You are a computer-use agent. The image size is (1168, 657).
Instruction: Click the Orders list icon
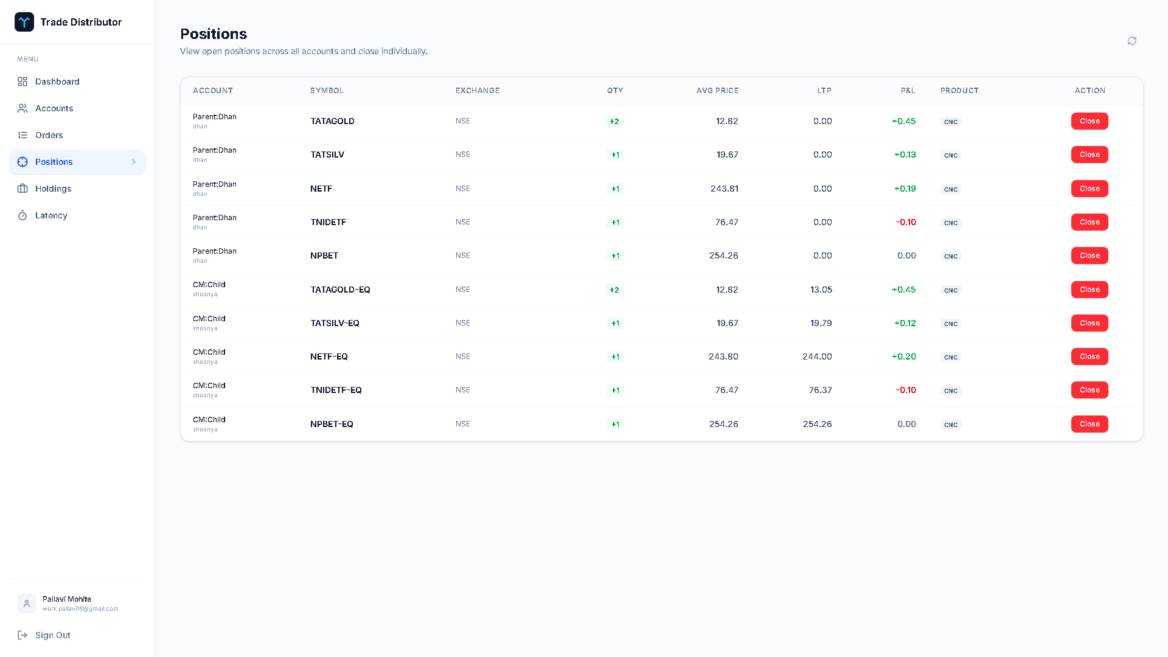tap(23, 135)
